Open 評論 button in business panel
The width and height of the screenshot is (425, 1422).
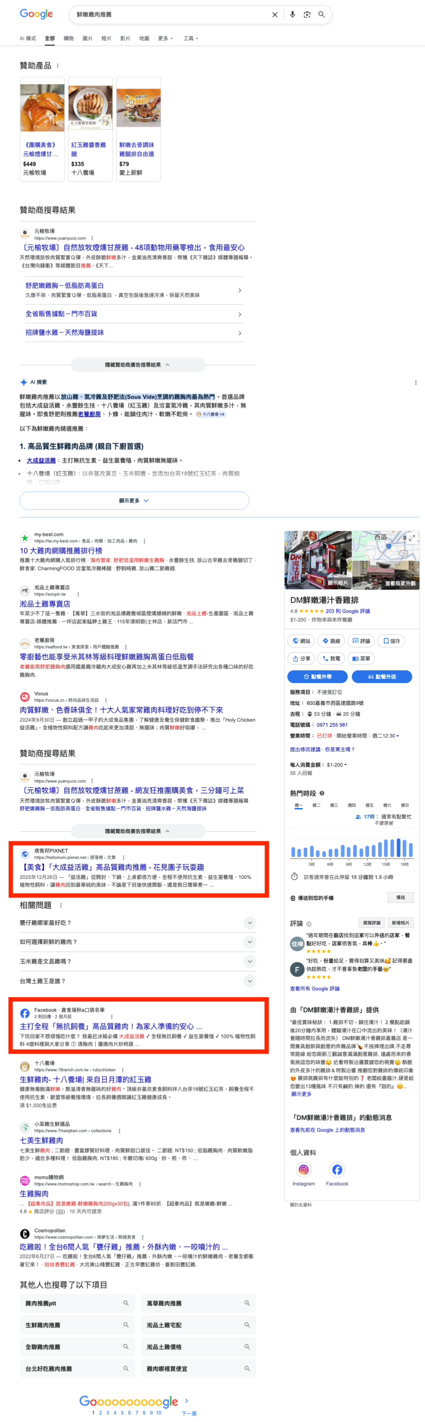(x=361, y=641)
